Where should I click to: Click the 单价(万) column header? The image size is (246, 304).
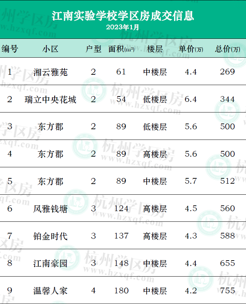point(191,49)
